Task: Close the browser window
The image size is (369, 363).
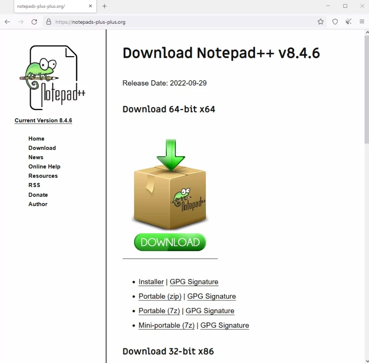Action: tap(362, 6)
